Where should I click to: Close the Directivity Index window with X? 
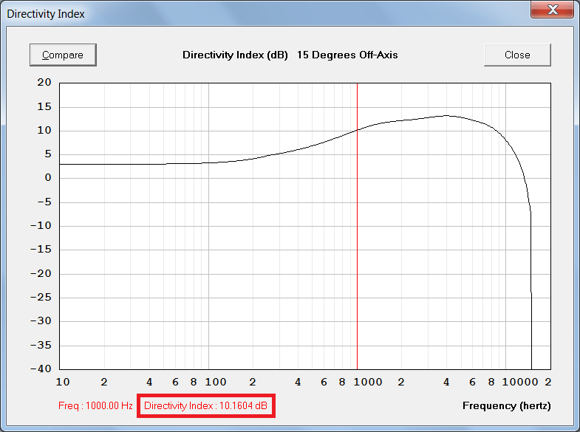[553, 10]
